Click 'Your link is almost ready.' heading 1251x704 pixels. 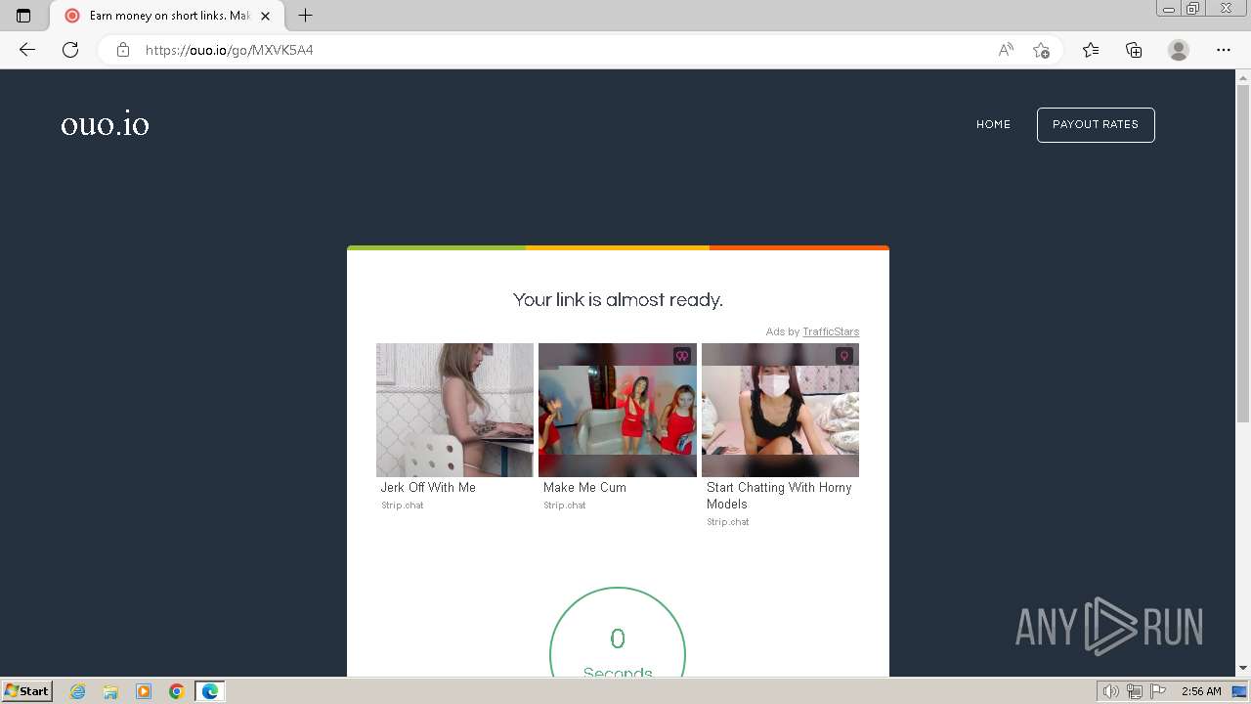[x=618, y=300]
